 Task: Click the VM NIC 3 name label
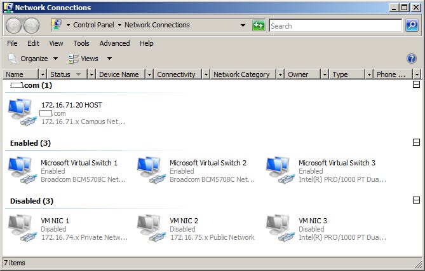(x=313, y=221)
